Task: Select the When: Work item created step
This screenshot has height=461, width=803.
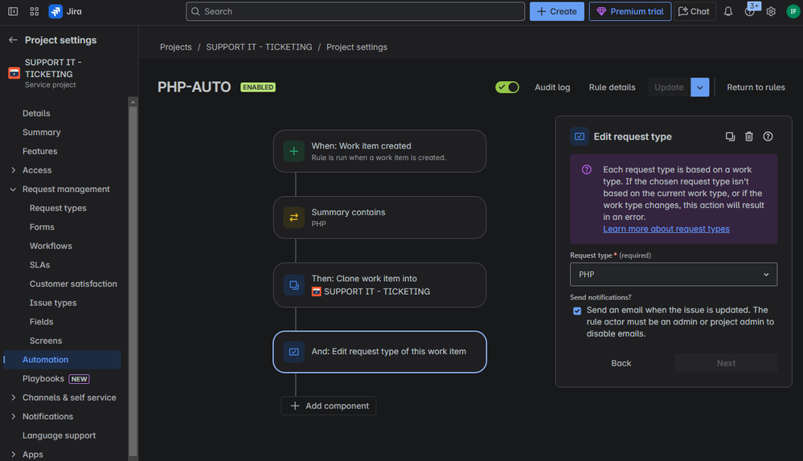Action: 379,152
